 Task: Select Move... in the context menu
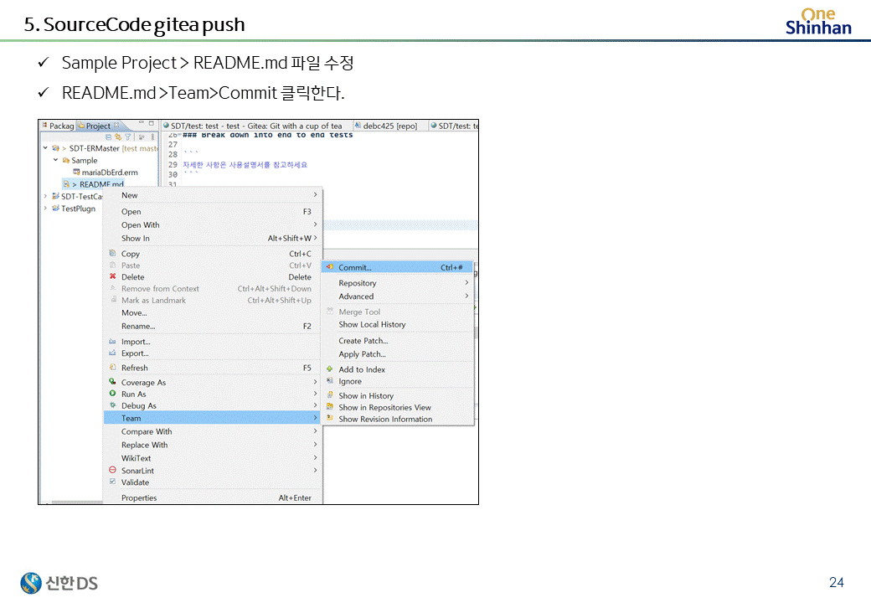pyautogui.click(x=212, y=312)
